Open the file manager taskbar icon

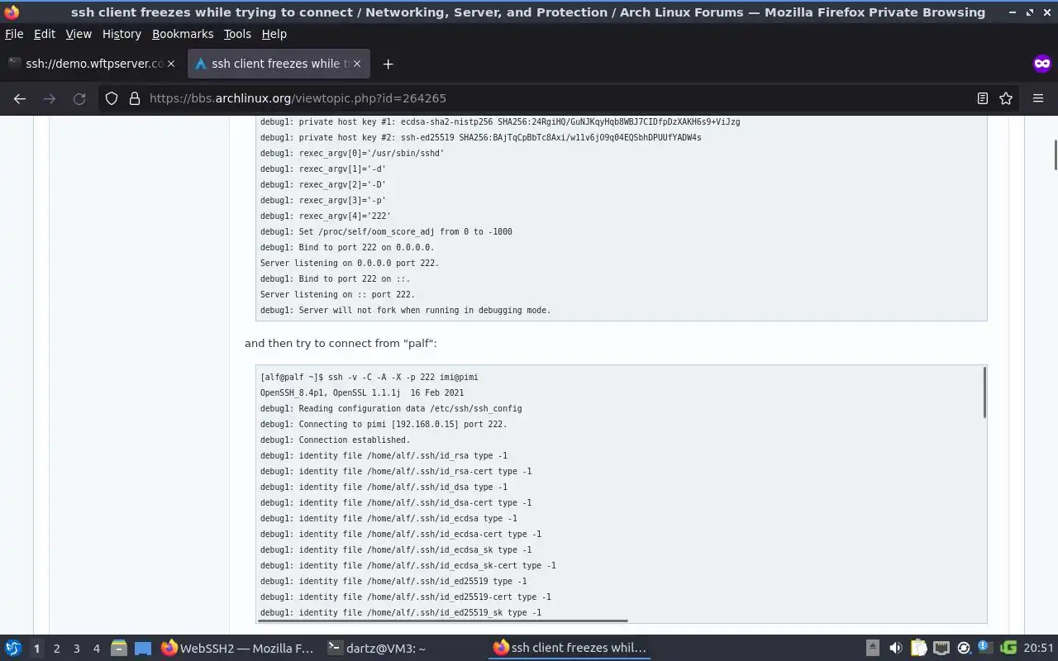[x=118, y=649]
